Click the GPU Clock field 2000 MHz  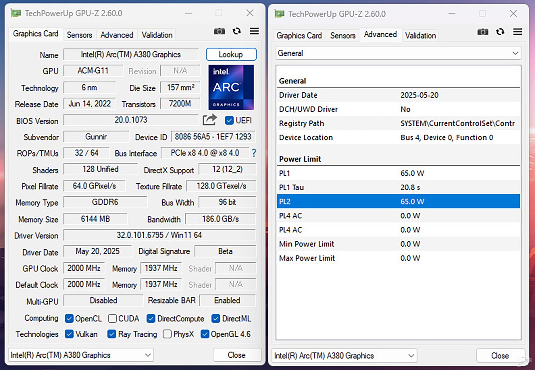coord(84,268)
